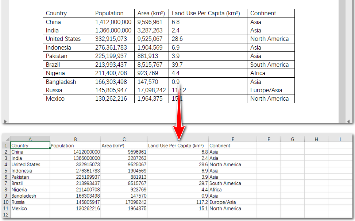Click spreadsheet cell with Russia population 145805947
The image size is (355, 221).
[75, 202]
